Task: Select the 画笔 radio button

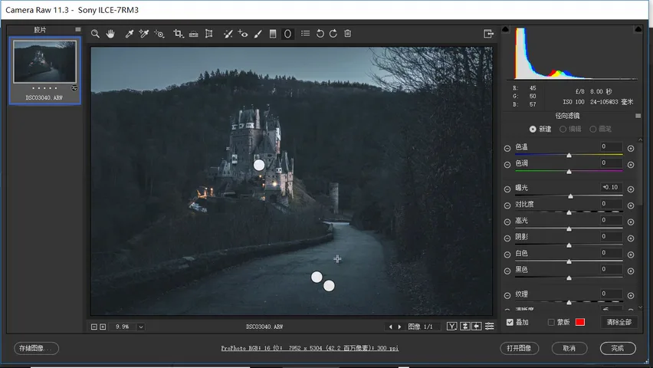Action: point(593,130)
